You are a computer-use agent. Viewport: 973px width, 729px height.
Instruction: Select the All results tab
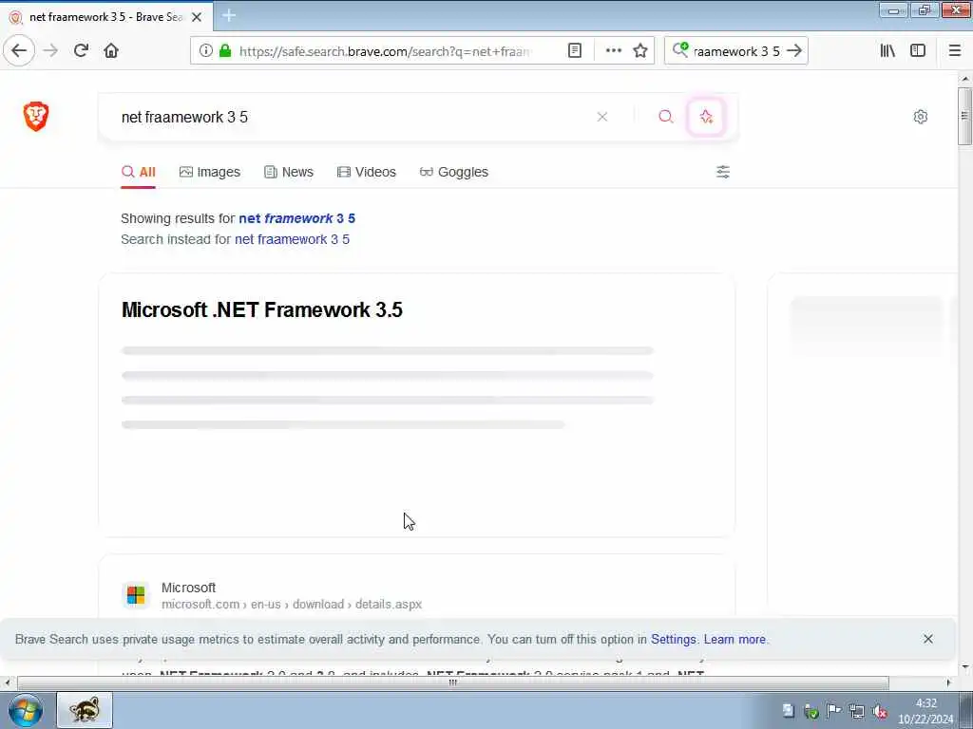[139, 172]
